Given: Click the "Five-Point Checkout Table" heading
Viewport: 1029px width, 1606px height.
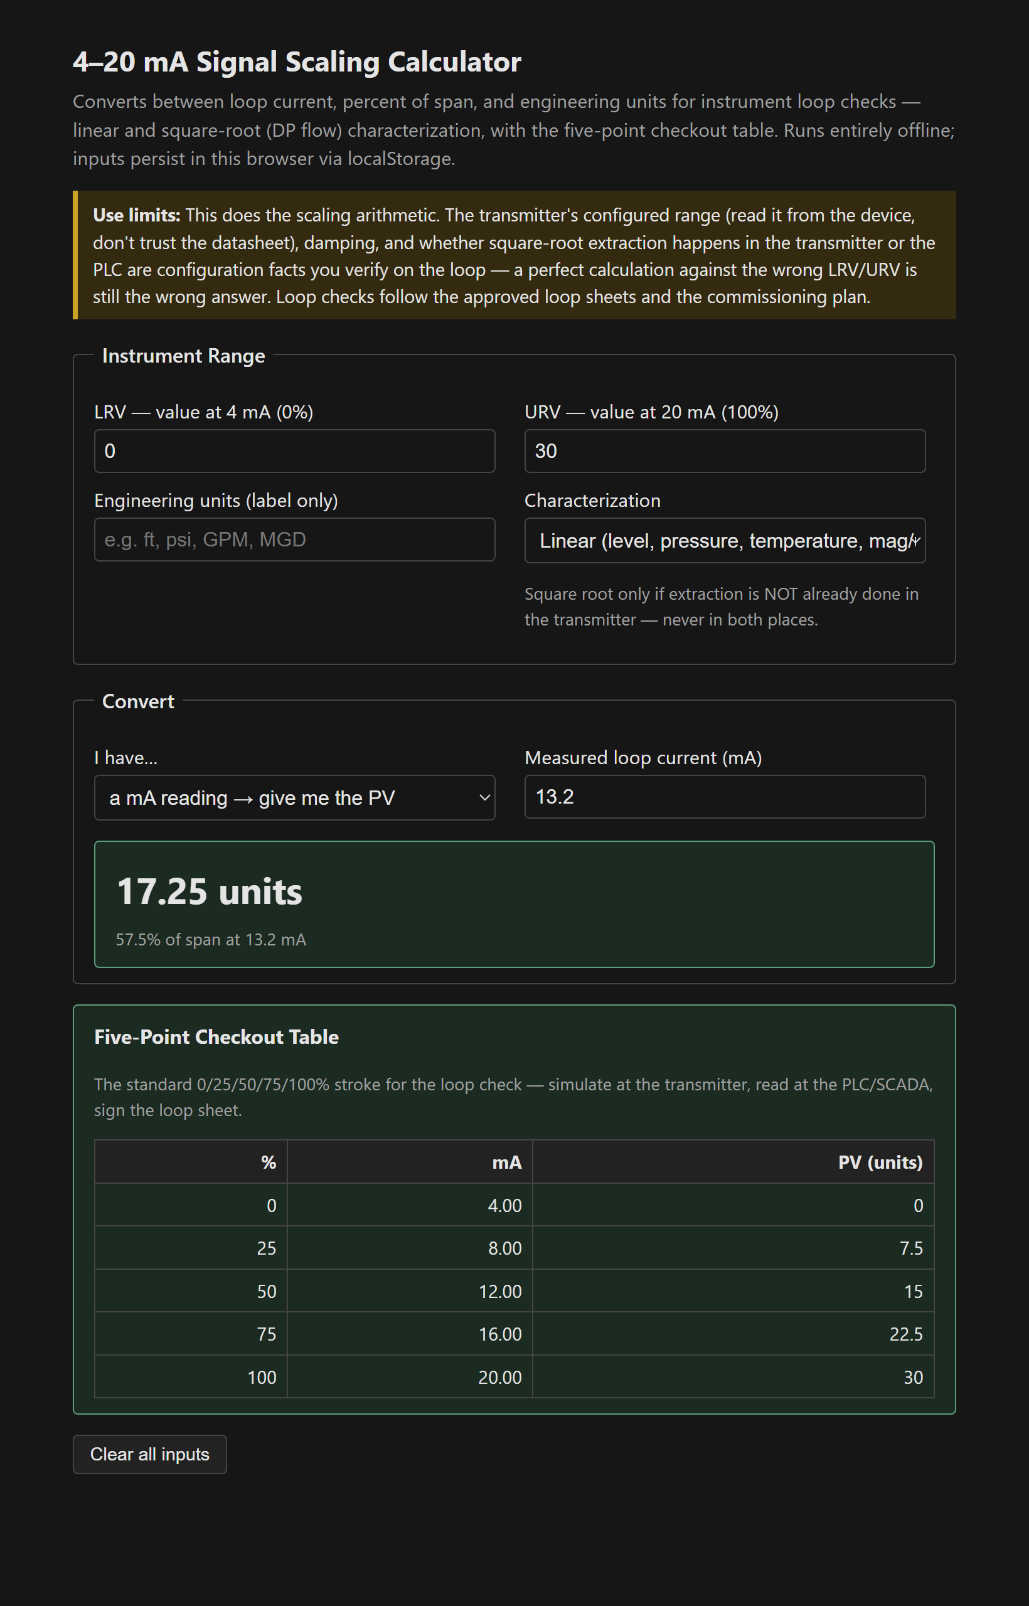Looking at the screenshot, I should coord(216,1037).
